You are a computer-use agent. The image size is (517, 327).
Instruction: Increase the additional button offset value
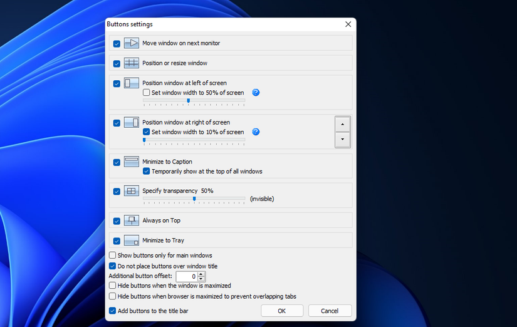201,274
